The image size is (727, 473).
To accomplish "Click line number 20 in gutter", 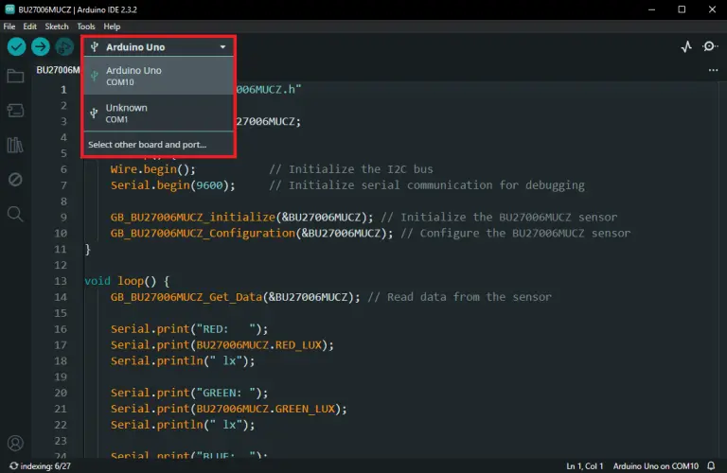I will pos(61,393).
